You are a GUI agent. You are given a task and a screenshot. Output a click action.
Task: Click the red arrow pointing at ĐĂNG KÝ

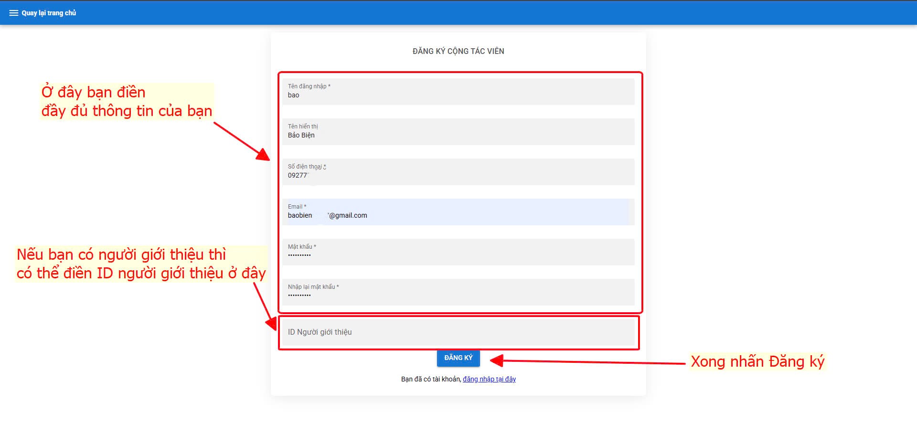(587, 362)
